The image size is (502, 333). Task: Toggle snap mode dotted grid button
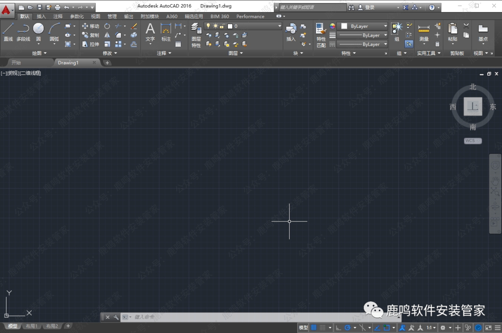tap(323, 327)
